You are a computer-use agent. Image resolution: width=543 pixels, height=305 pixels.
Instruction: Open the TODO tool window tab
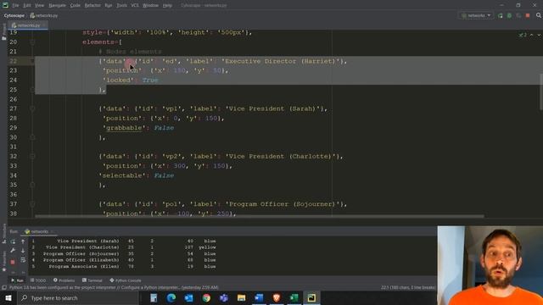(x=38, y=280)
